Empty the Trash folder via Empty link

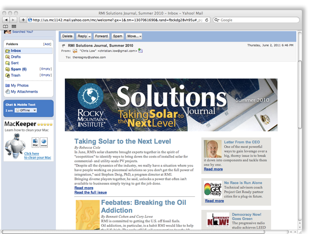pyautogui.click(x=46, y=75)
